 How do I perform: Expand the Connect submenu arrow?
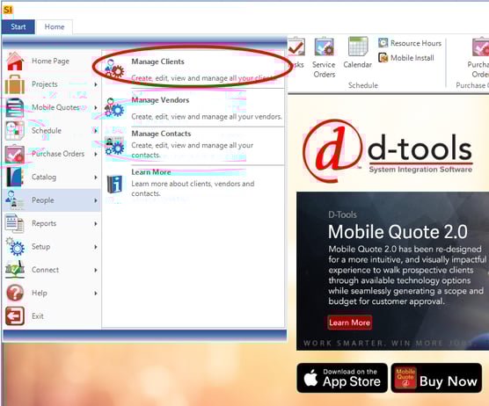click(x=96, y=270)
